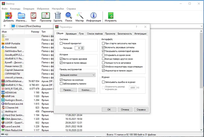Open the Кнопки... button
This screenshot has height=137, width=204.
87,90
